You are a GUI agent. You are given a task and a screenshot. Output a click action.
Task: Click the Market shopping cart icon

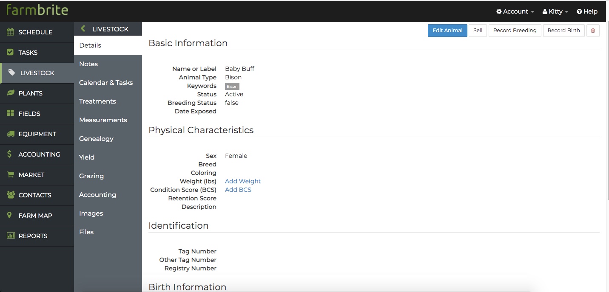[10, 174]
